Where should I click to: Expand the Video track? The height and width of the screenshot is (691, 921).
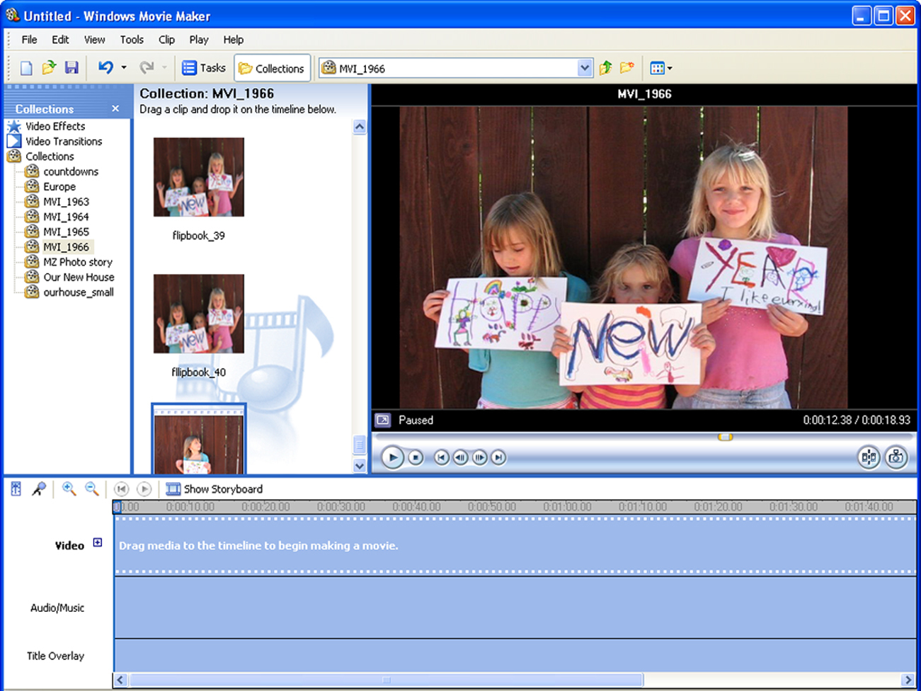click(98, 543)
